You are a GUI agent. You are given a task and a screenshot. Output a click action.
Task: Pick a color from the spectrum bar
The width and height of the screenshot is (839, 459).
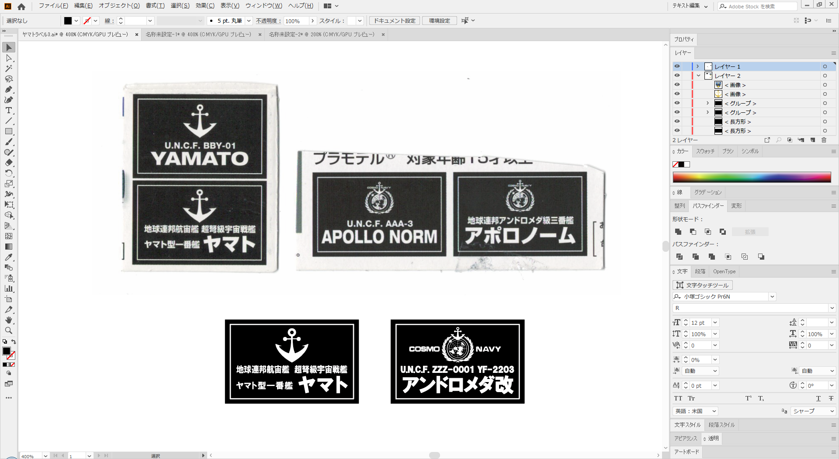tap(752, 177)
